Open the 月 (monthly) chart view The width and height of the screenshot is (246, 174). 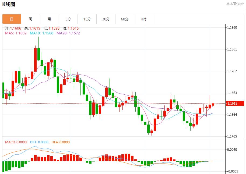pos(49,19)
